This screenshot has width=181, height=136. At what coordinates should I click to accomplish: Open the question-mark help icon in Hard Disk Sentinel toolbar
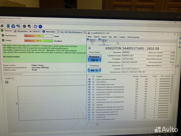(x=35, y=26)
